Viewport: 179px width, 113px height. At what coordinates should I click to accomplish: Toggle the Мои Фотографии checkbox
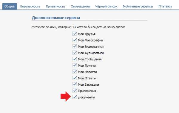(x=75, y=40)
